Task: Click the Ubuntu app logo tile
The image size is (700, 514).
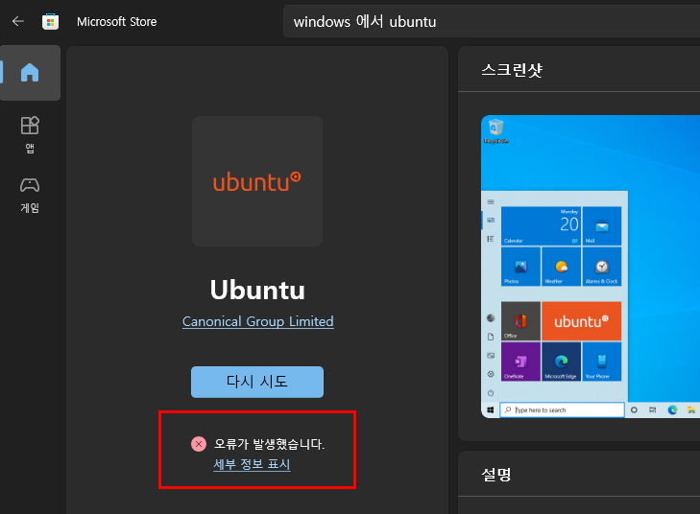Action: [x=257, y=181]
